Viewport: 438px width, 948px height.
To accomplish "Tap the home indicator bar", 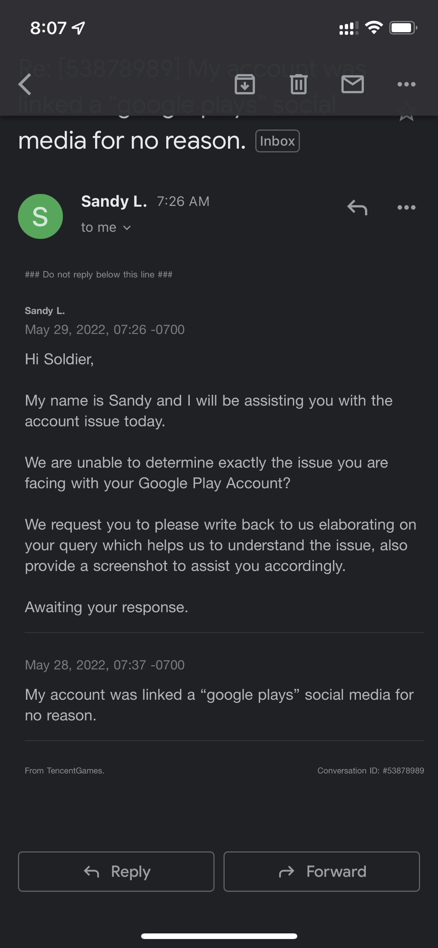I will 219,936.
